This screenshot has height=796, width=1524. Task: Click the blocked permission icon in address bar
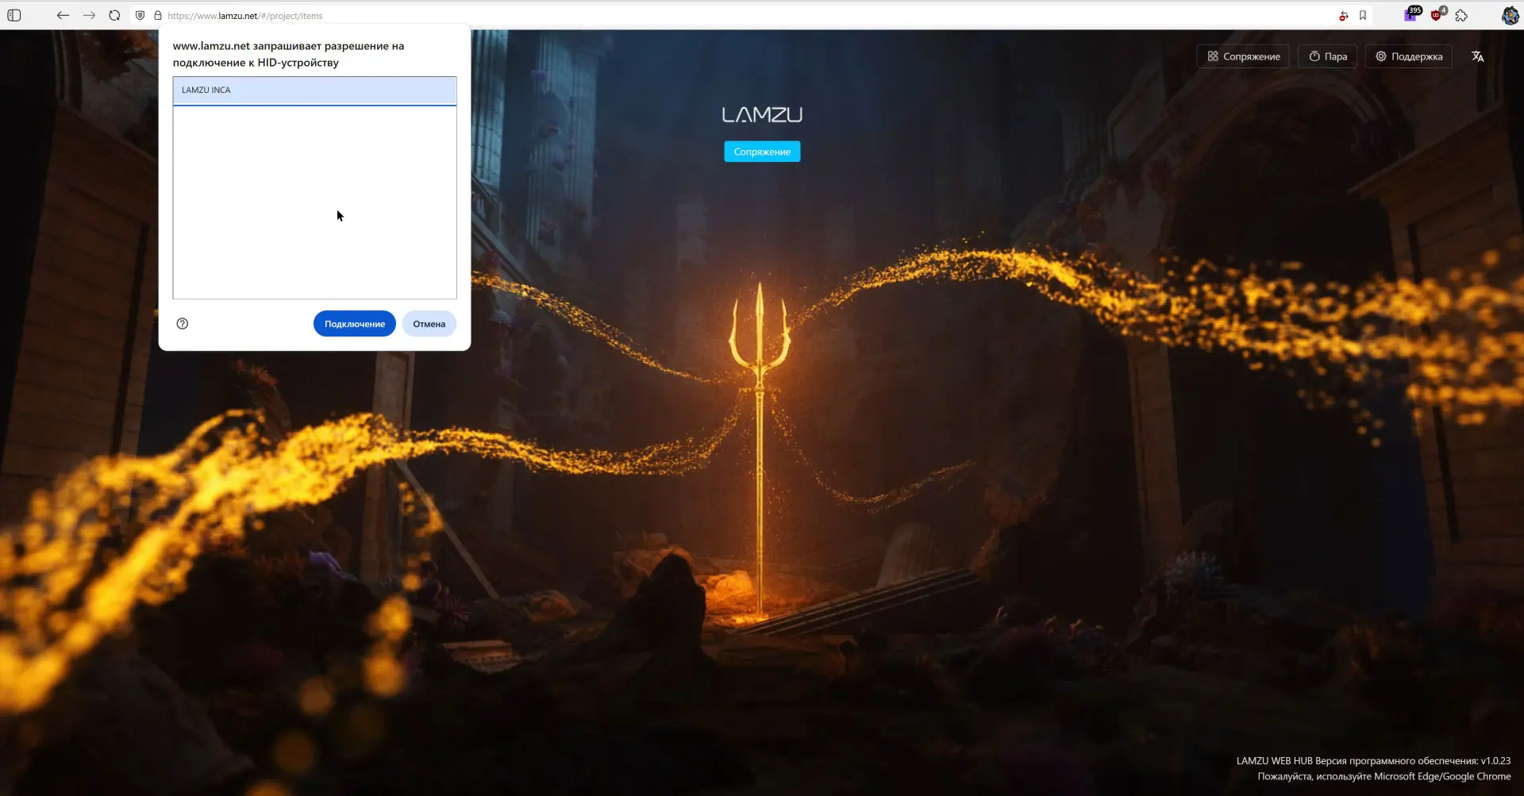(x=1343, y=15)
